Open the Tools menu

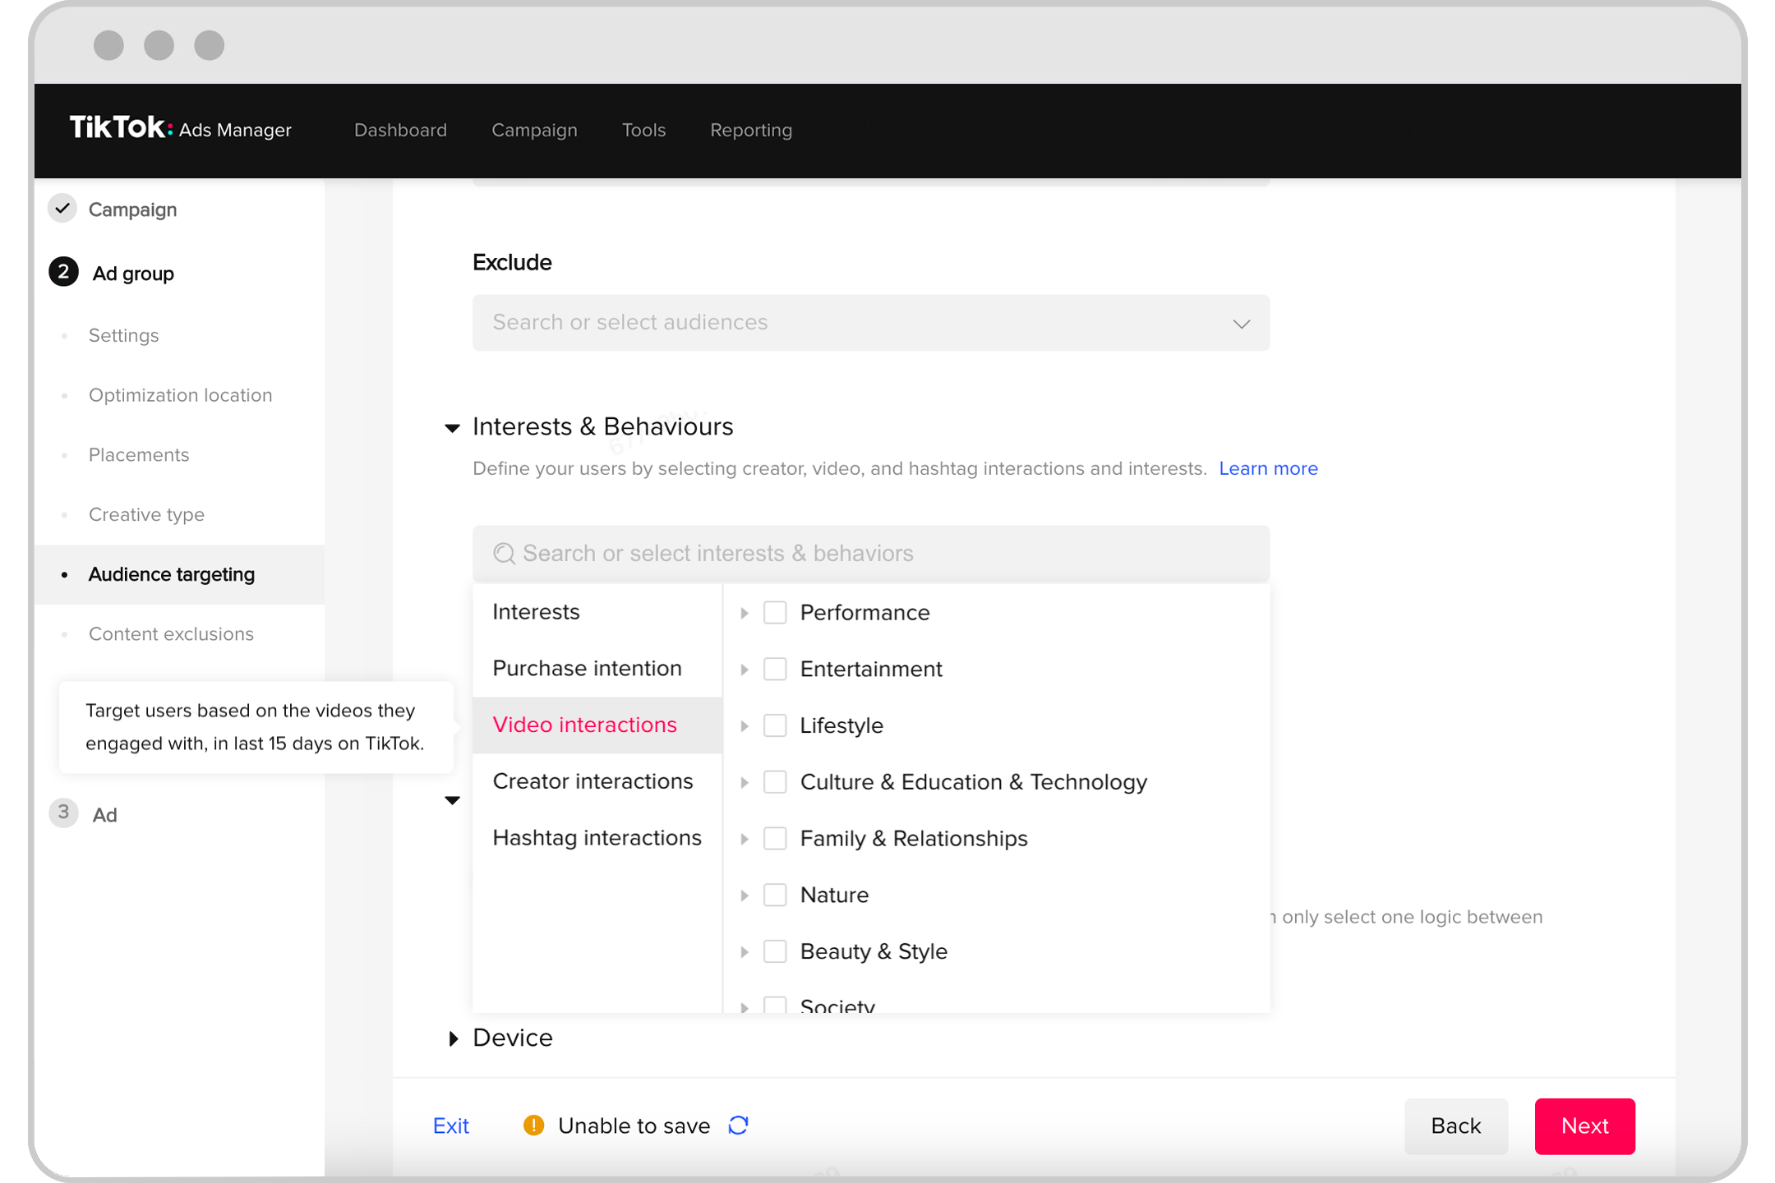pos(643,130)
